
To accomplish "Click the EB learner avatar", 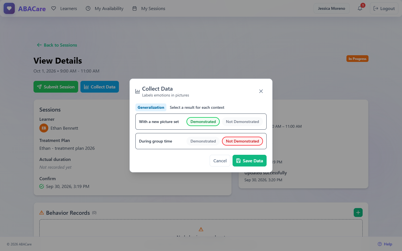I will click(x=44, y=128).
